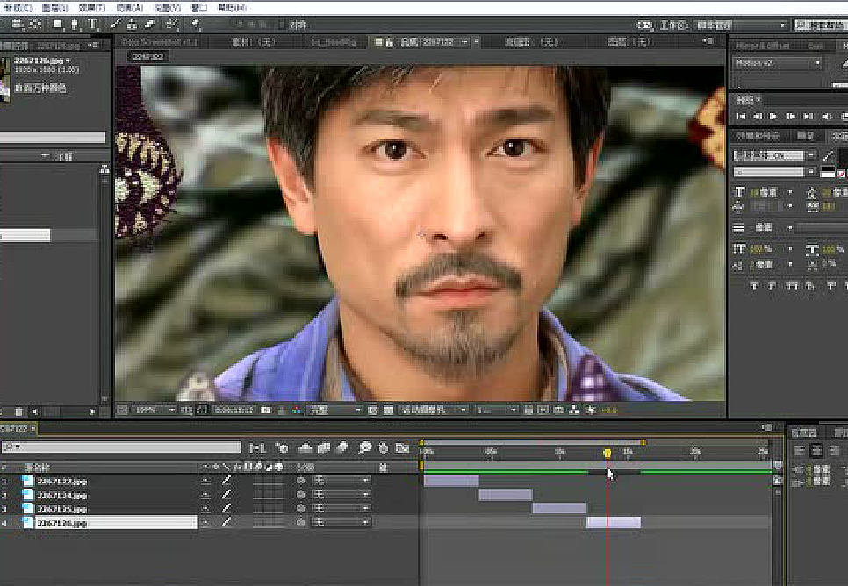Image resolution: width=848 pixels, height=586 pixels.
Task: Select the layer 3 duration bar in timeline
Action: (559, 508)
